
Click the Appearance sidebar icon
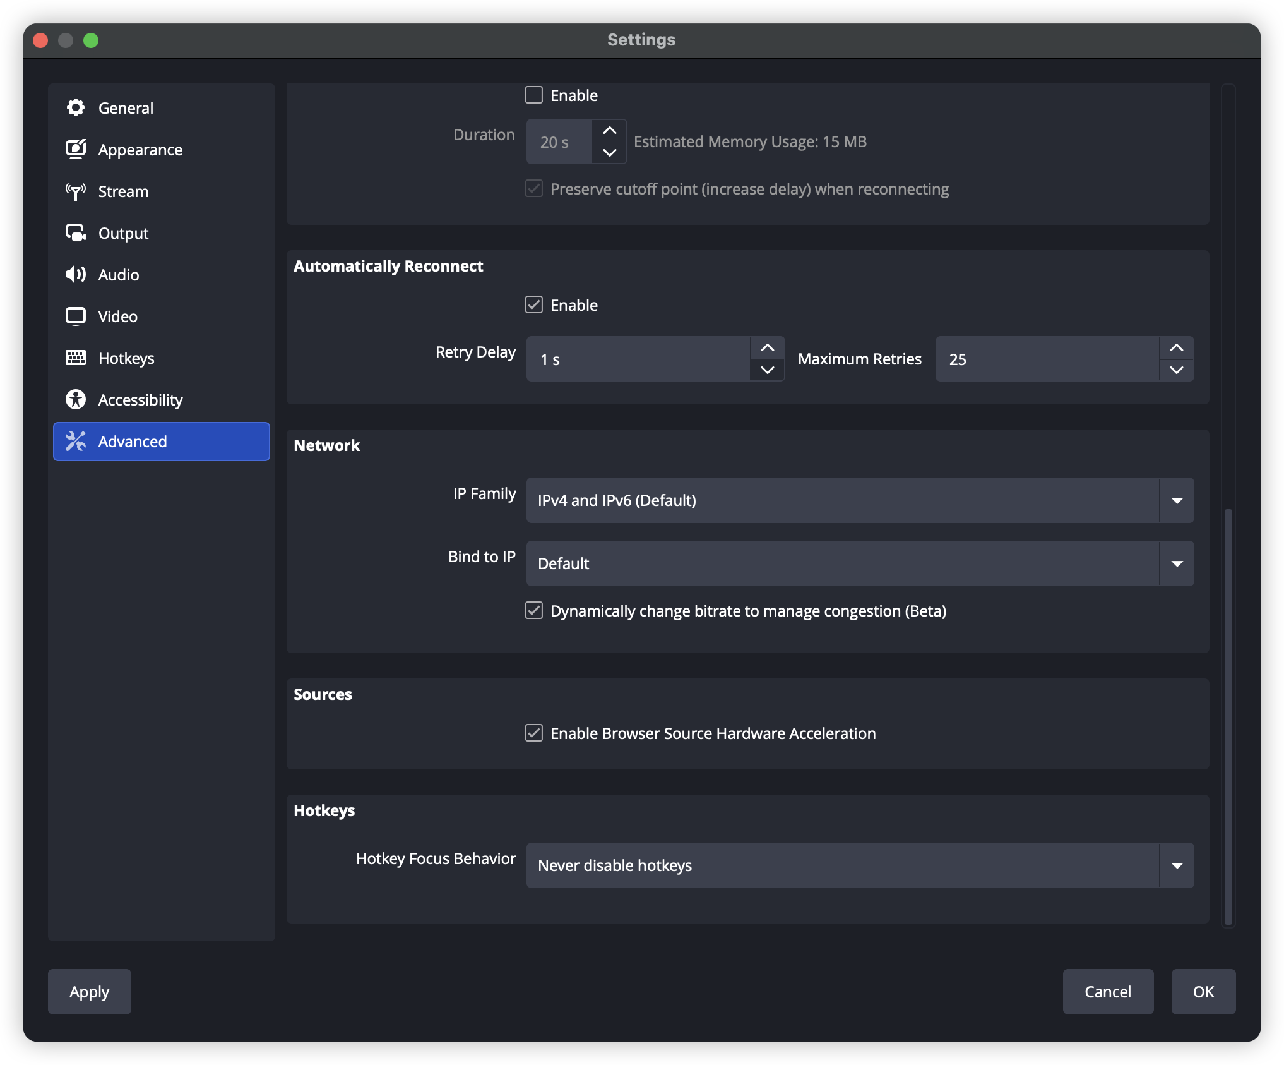[x=76, y=150]
